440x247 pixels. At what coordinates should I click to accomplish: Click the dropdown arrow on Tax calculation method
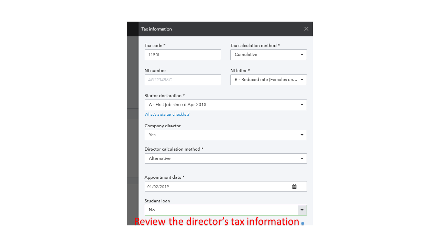tap(302, 55)
